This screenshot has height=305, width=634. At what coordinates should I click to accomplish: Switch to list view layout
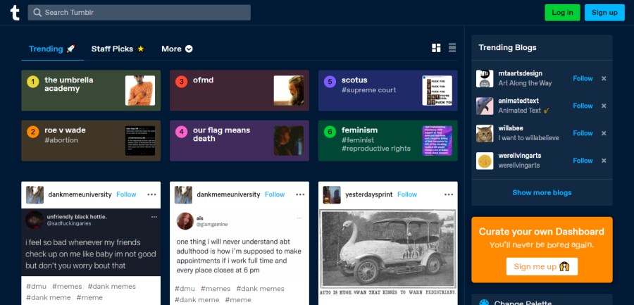[x=452, y=48]
